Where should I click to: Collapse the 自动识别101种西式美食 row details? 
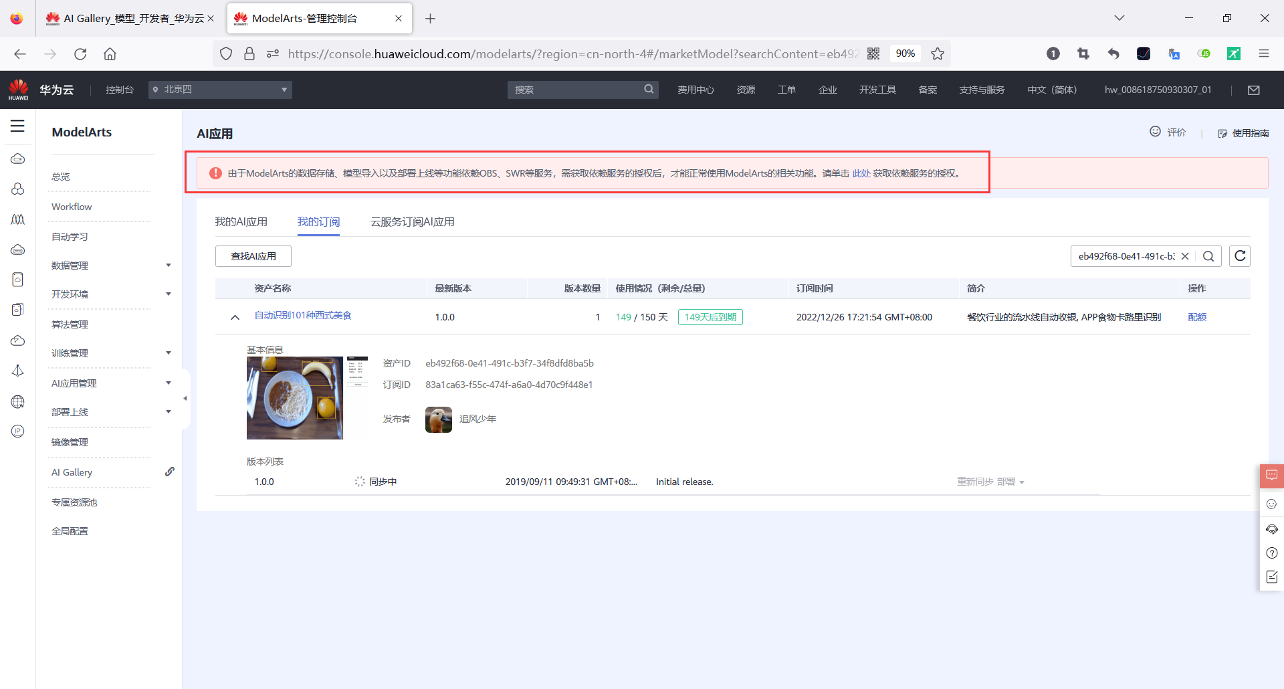pyautogui.click(x=235, y=317)
